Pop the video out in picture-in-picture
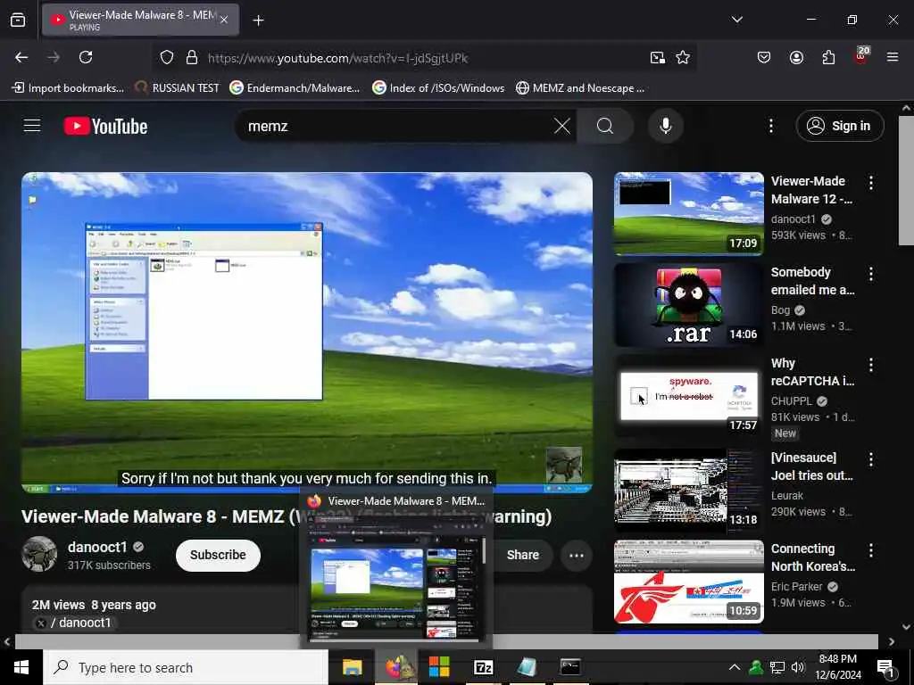Image resolution: width=914 pixels, height=685 pixels. [x=658, y=58]
